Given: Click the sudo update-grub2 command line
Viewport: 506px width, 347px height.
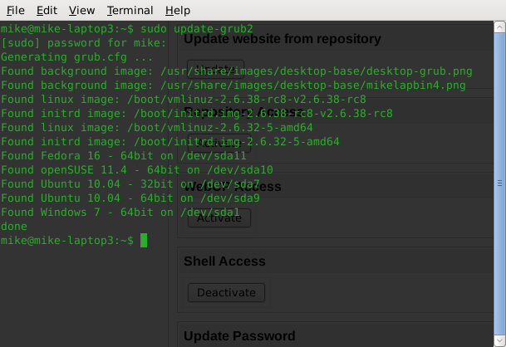Looking at the screenshot, I should coord(127,29).
